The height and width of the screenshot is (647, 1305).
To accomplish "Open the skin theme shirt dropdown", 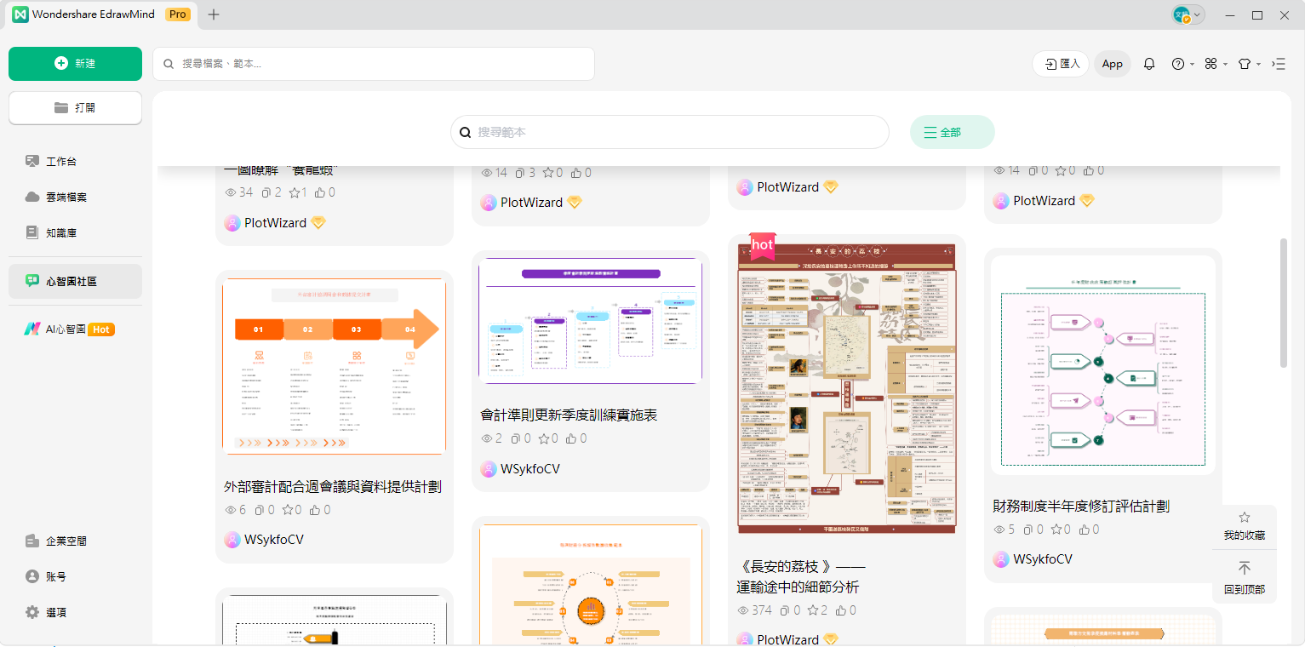I will click(x=1247, y=64).
